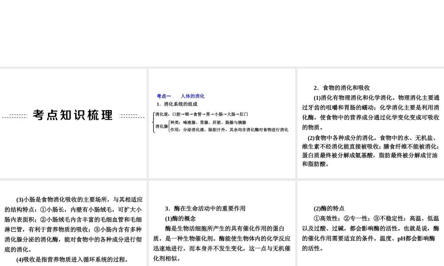The width and height of the screenshot is (444, 266).
Task: Click the line 1．消化系统的组成
Action: click(x=177, y=104)
